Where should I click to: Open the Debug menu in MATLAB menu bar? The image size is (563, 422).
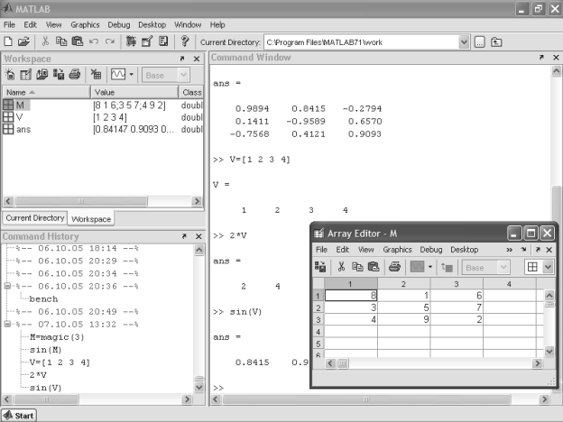[x=119, y=24]
